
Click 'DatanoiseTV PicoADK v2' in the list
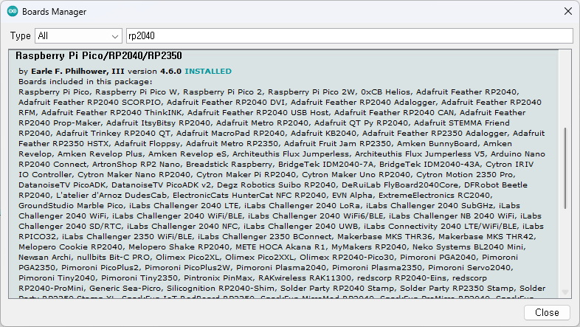(x=162, y=185)
